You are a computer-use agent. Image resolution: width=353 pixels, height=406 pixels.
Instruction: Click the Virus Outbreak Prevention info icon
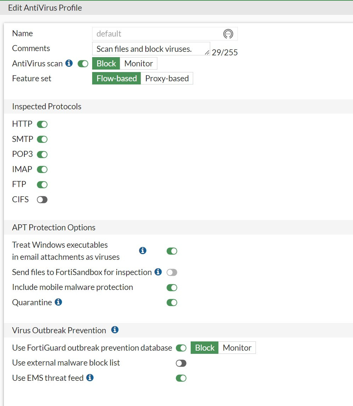pyautogui.click(x=115, y=330)
